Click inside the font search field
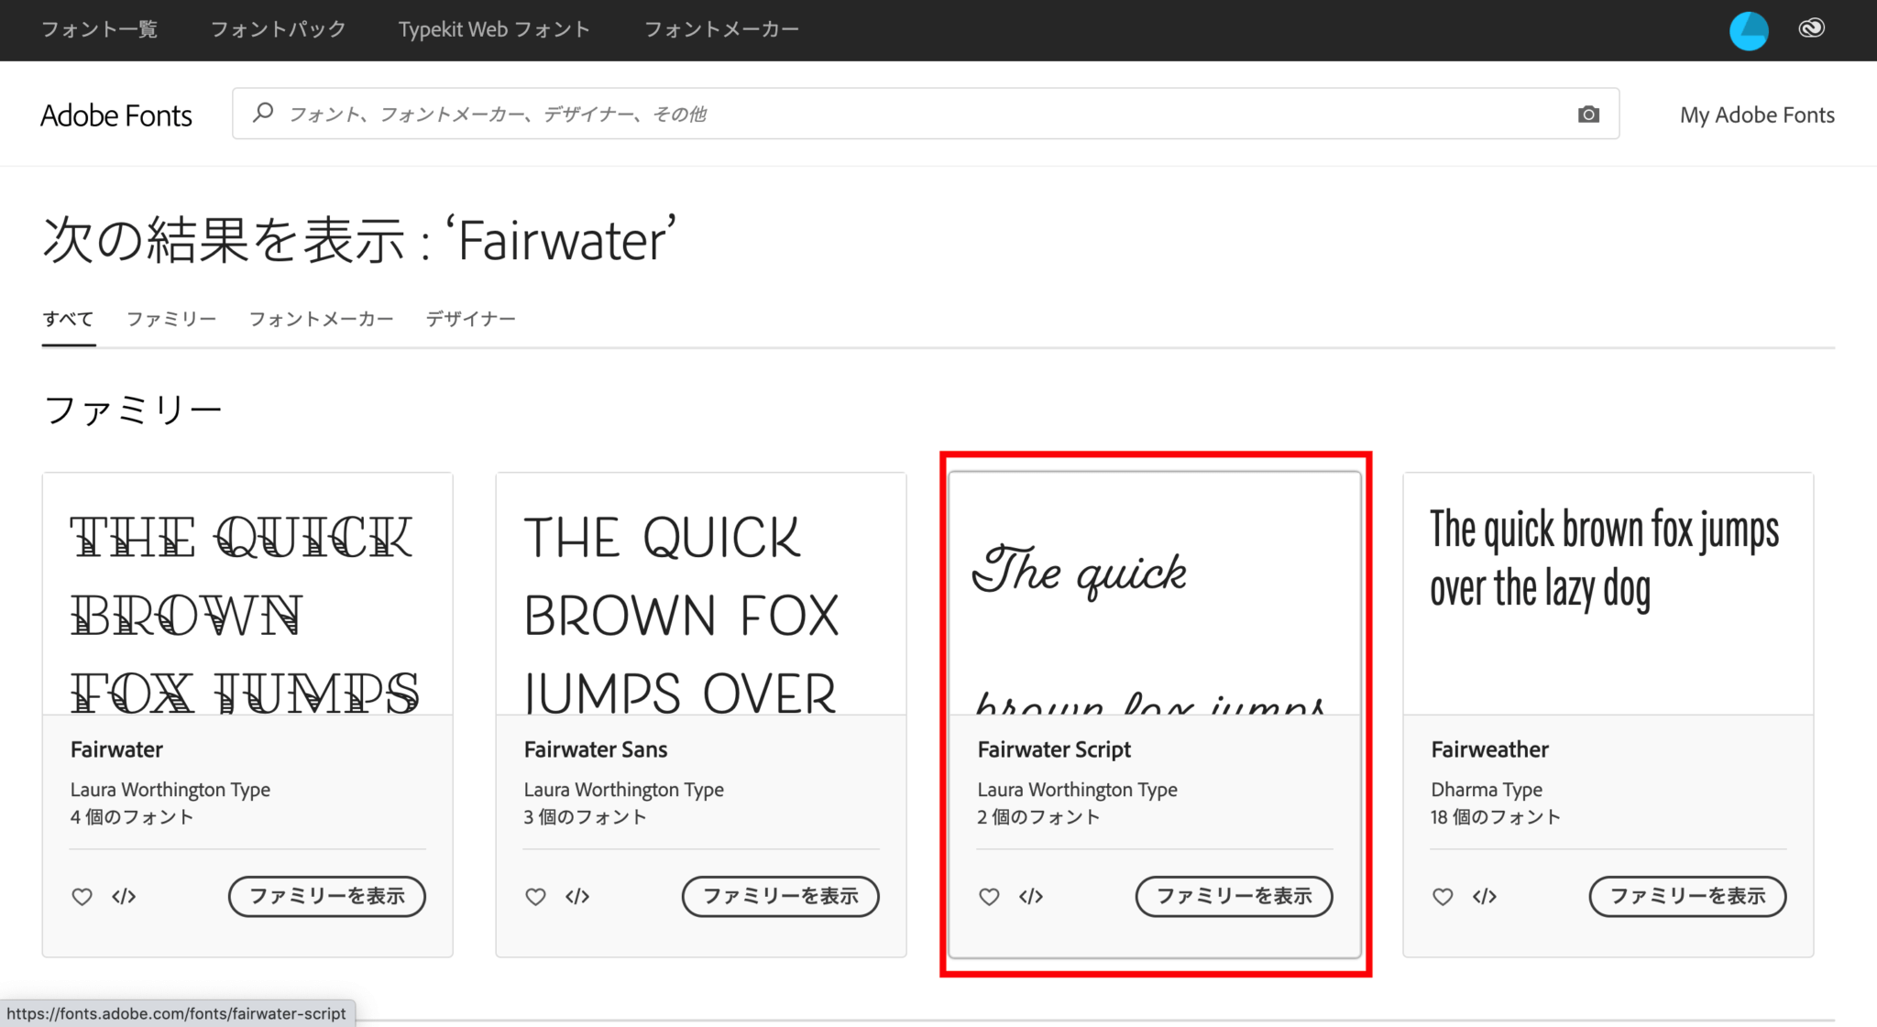Viewport: 1877px width, 1027px height. 825,114
